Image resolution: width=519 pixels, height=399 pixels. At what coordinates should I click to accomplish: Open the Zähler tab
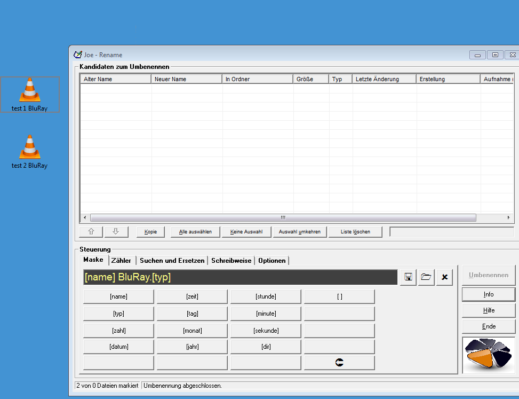coord(121,261)
